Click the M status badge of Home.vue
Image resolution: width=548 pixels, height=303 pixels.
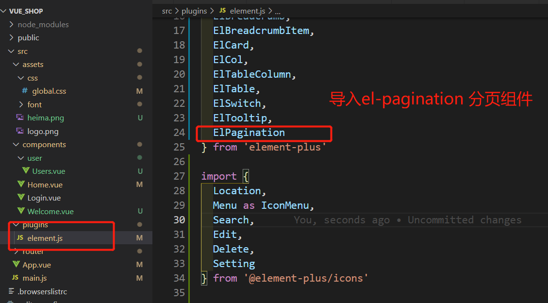click(139, 185)
